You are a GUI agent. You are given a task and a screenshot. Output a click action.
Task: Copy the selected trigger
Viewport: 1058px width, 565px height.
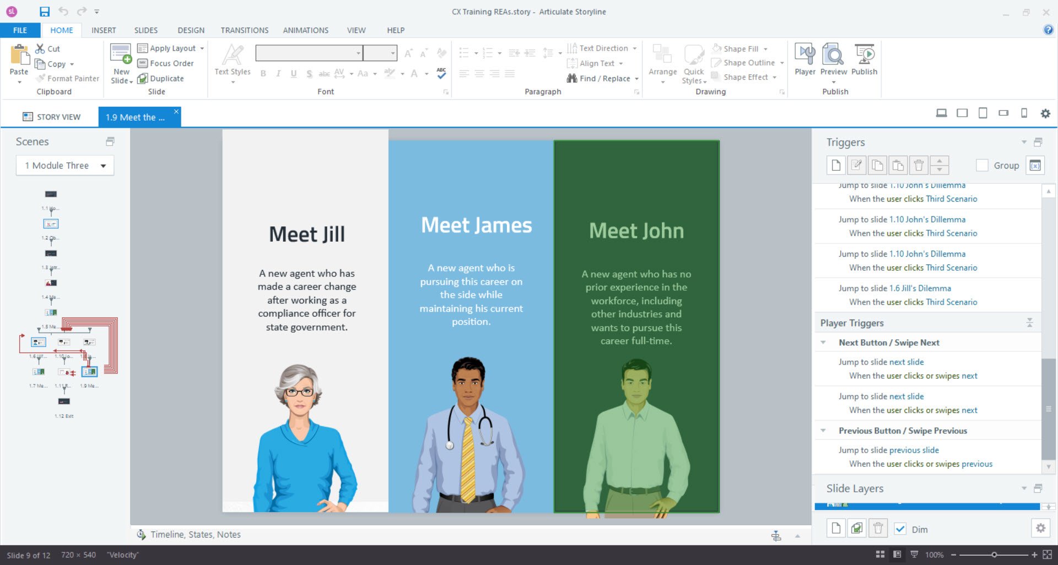point(877,165)
